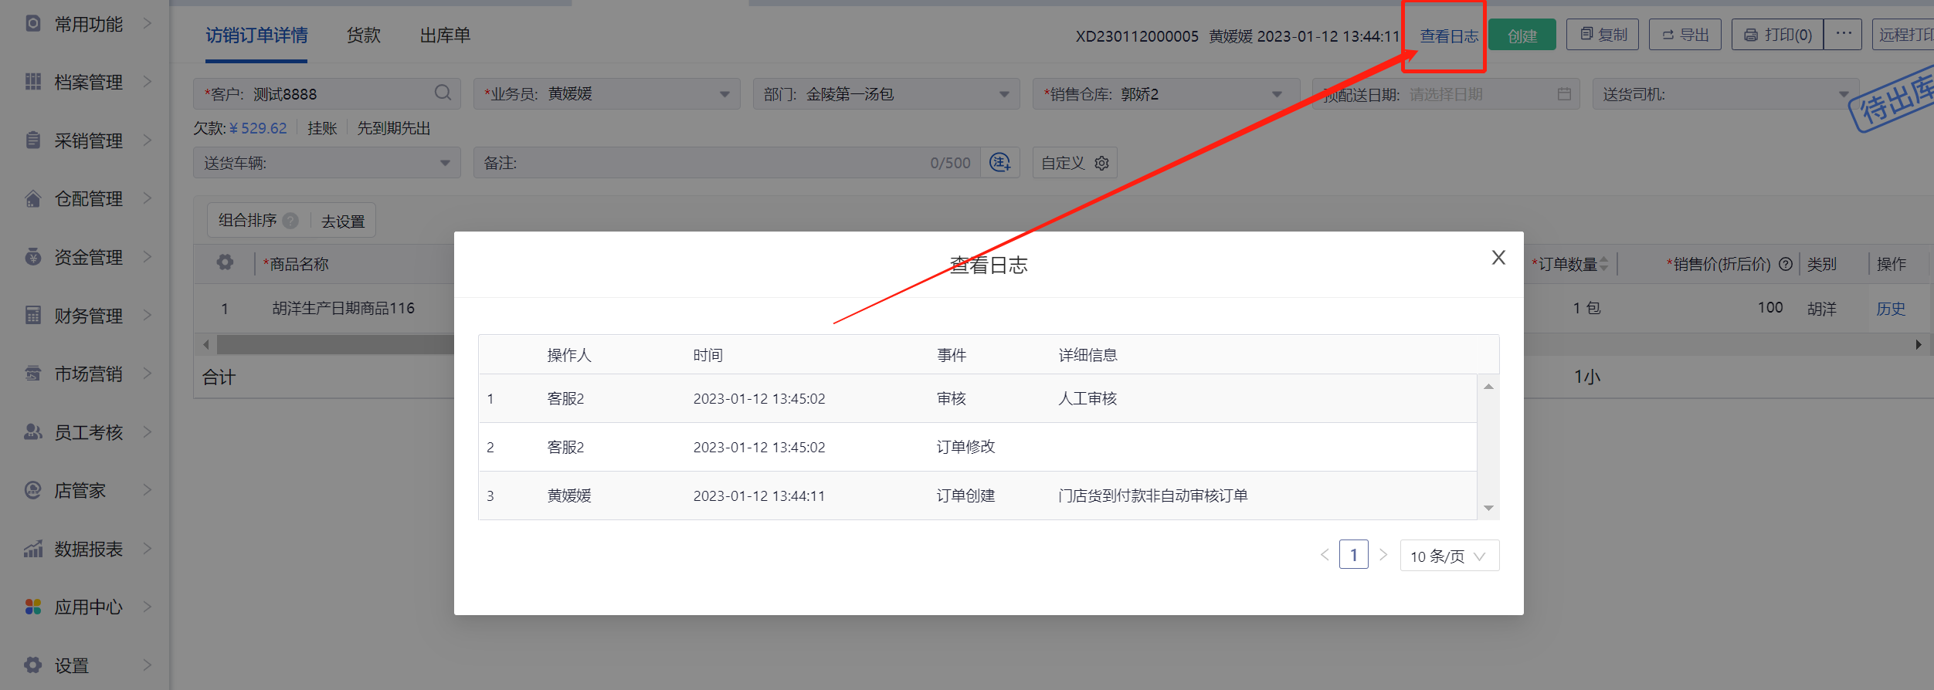Click the 市场营销 sidebar icon
This screenshot has height=690, width=1934.
33,374
